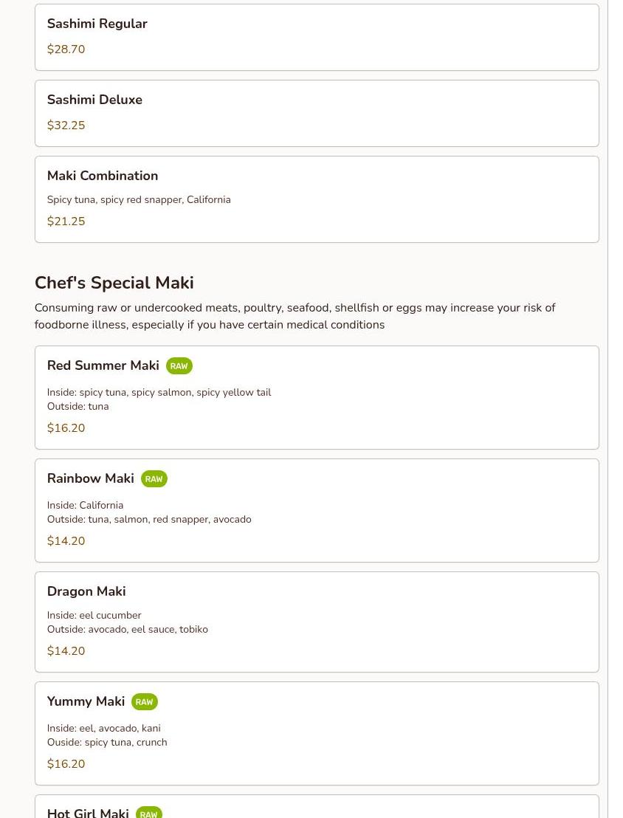Select the Sashimi Deluxe item title

tap(94, 100)
